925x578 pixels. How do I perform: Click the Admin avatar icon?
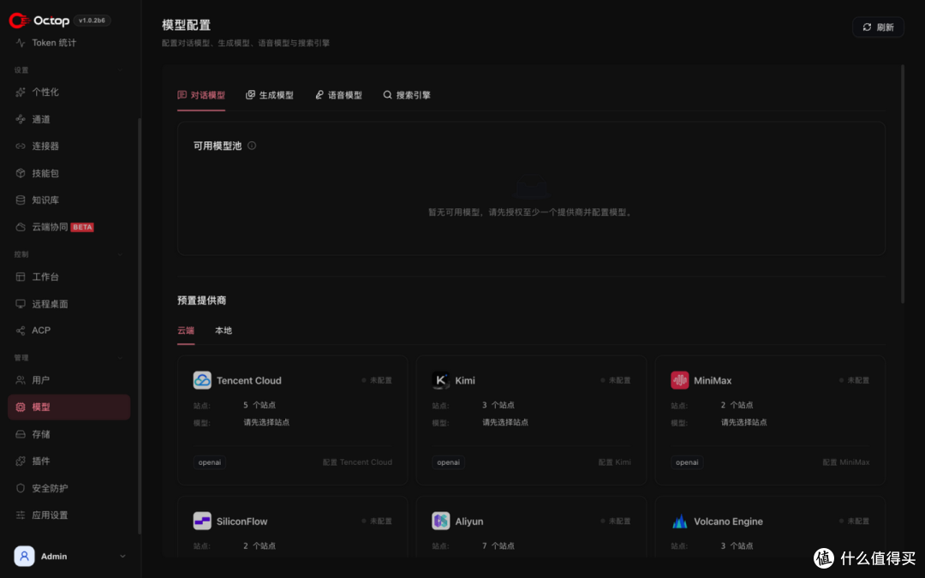pos(24,557)
